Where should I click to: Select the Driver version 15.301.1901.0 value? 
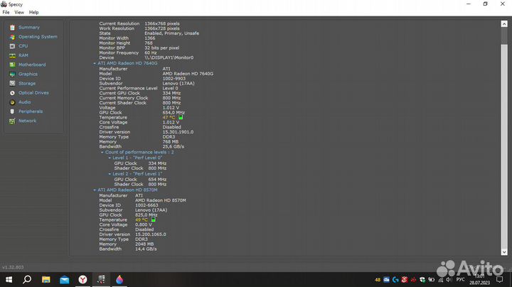tap(178, 132)
